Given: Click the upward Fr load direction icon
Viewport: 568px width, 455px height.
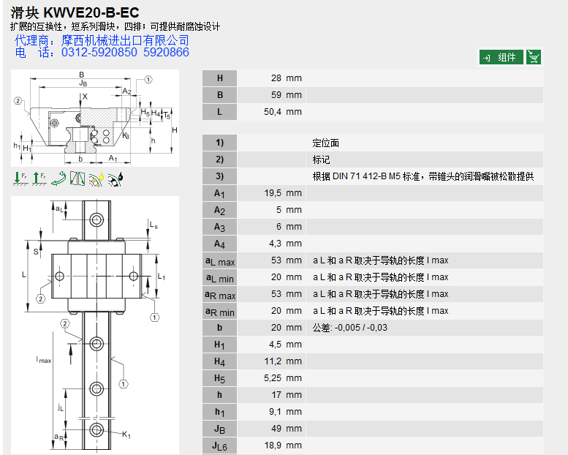Looking at the screenshot, I should 39,178.
